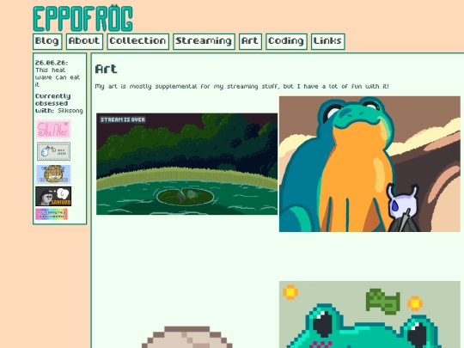464x348 pixels.
Task: Click the 'Currently obsessed with' label
Action: (52, 103)
